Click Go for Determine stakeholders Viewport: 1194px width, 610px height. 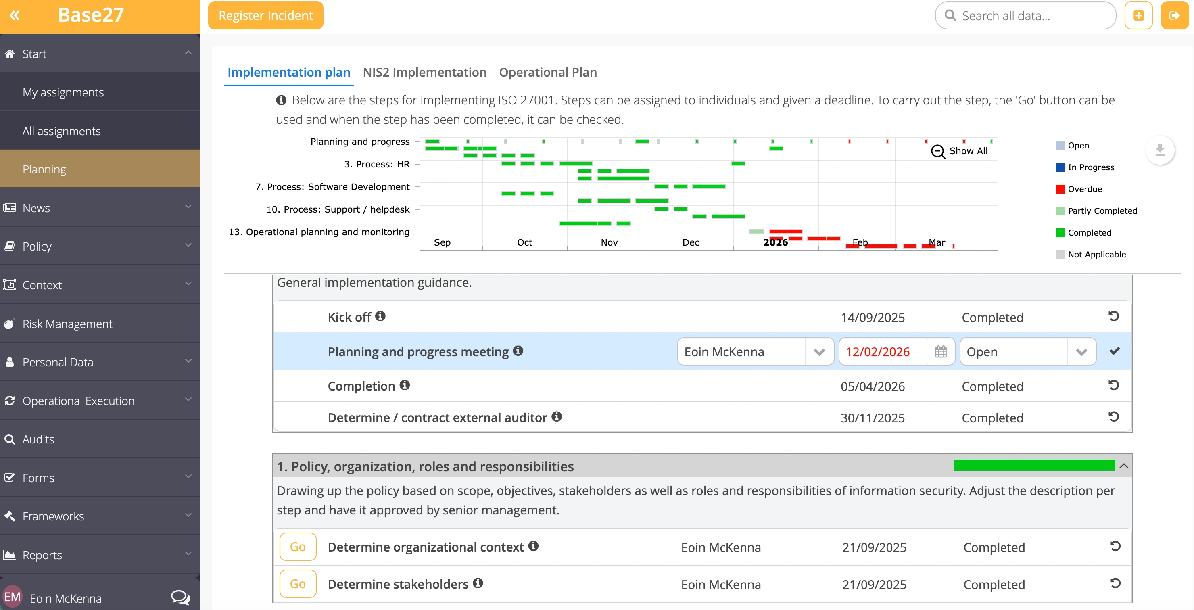coord(298,584)
